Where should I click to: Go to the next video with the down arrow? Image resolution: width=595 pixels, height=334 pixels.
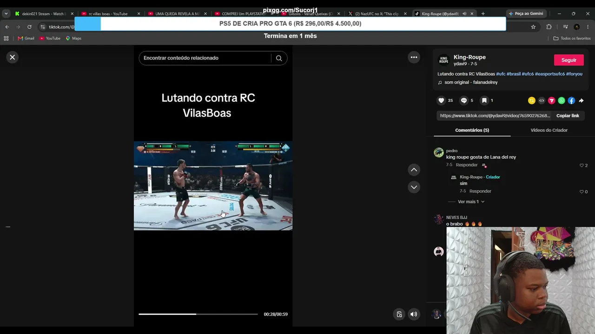point(414,187)
